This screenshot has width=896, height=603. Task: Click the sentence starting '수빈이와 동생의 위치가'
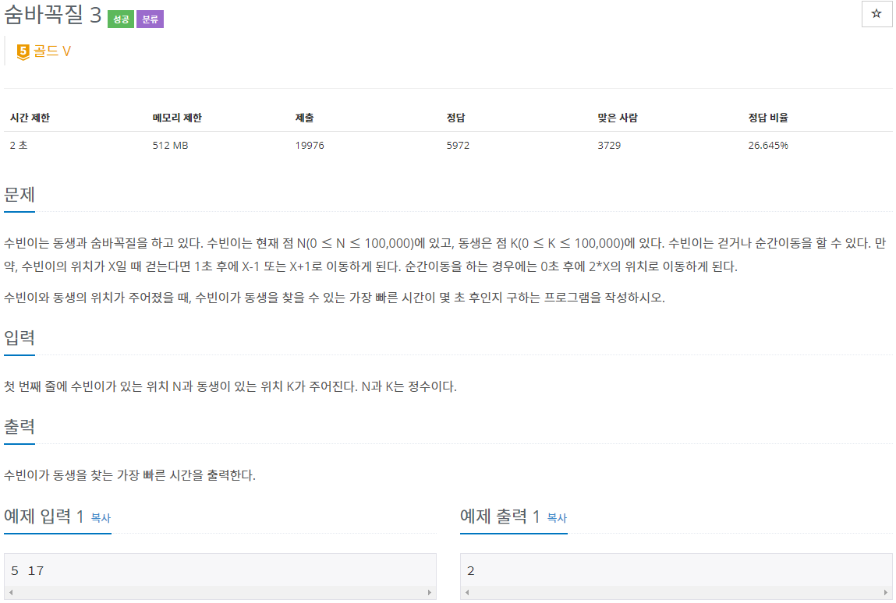[x=335, y=298]
